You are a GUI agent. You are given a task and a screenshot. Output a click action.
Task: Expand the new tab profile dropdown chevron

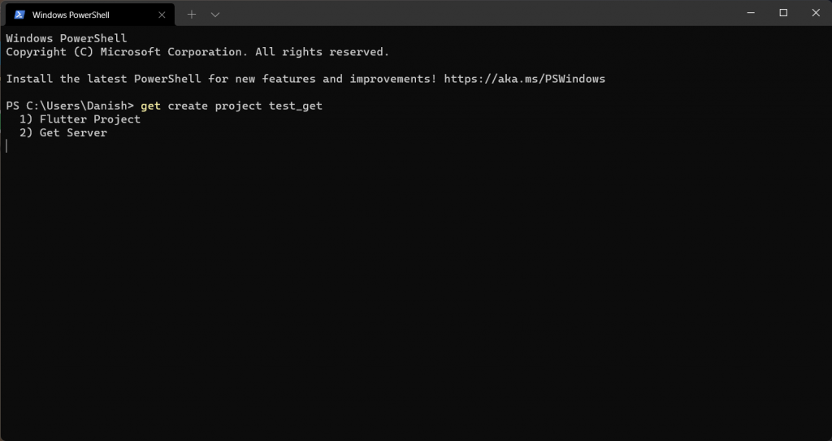click(215, 14)
